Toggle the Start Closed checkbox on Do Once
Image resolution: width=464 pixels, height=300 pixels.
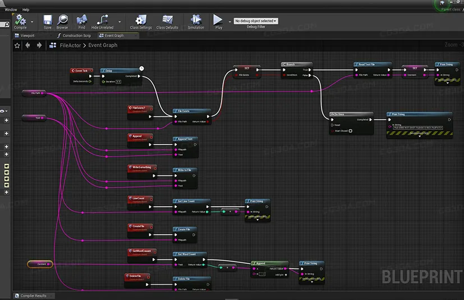click(350, 131)
